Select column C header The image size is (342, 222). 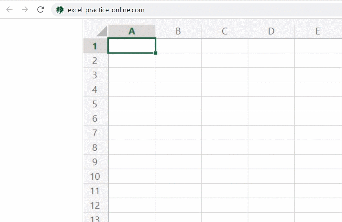point(225,31)
